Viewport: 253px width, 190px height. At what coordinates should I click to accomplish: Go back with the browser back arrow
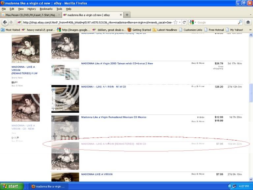click(x=5, y=22)
